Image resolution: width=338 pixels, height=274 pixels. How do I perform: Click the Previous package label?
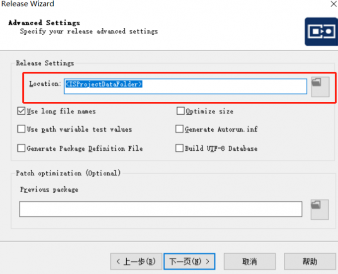point(49,190)
